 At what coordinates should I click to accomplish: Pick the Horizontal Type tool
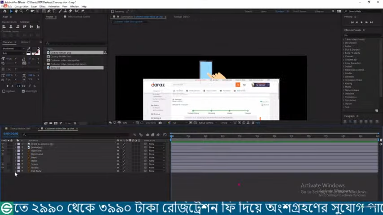(54, 11)
